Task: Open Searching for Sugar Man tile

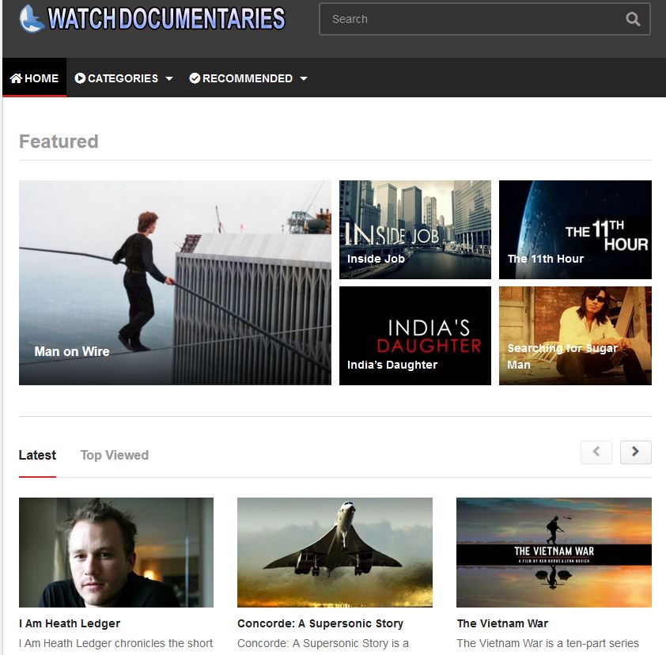Action: (575, 336)
